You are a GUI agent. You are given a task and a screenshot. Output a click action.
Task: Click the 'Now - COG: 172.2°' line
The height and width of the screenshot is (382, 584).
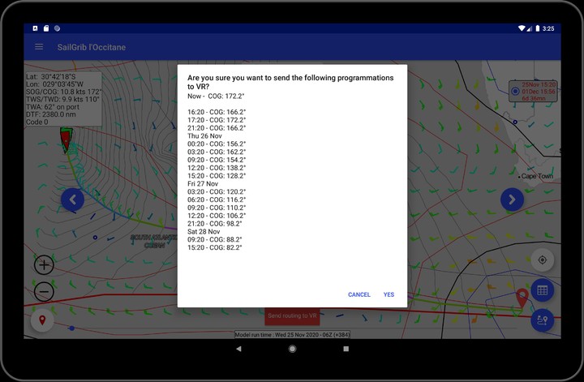(x=216, y=96)
